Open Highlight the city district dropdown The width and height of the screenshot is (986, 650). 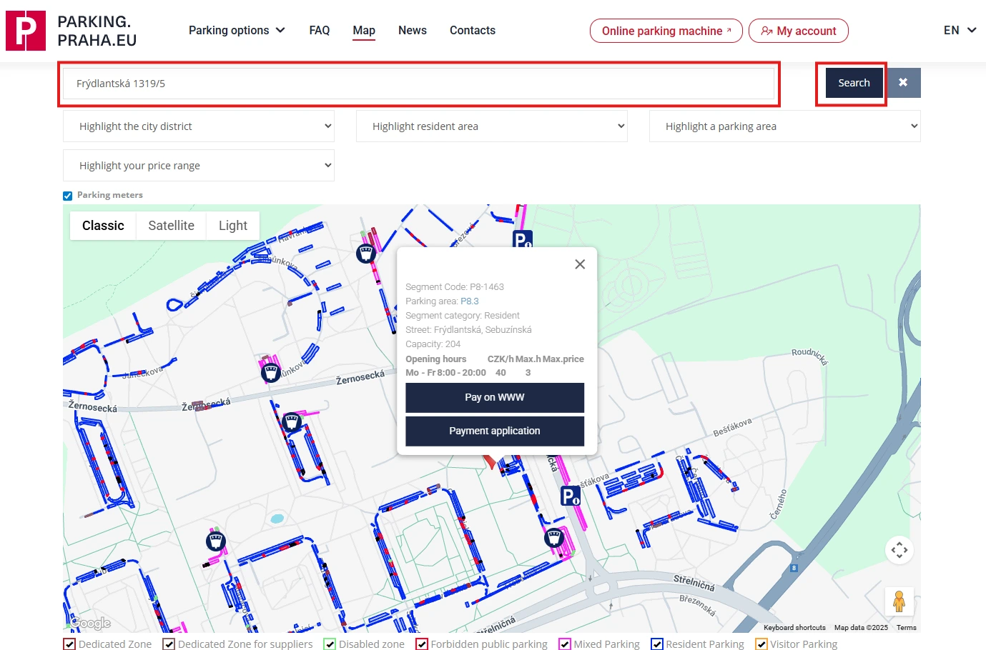click(199, 126)
